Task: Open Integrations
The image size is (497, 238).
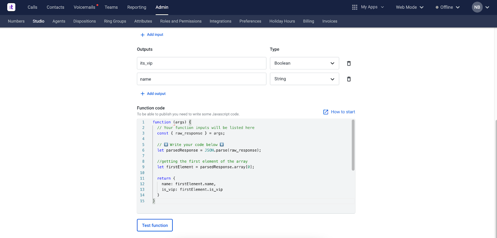Action: 221,21
